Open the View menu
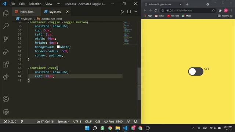Image resolution: width=235 pixels, height=132 pixels. click(49, 4)
